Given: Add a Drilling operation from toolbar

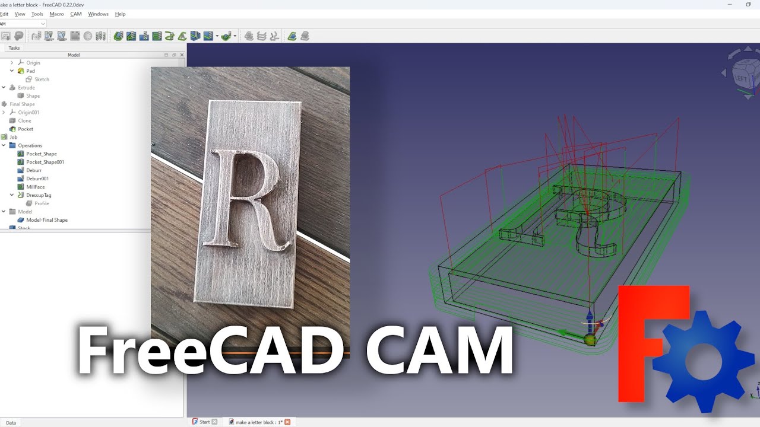Looking at the screenshot, I should [x=144, y=36].
